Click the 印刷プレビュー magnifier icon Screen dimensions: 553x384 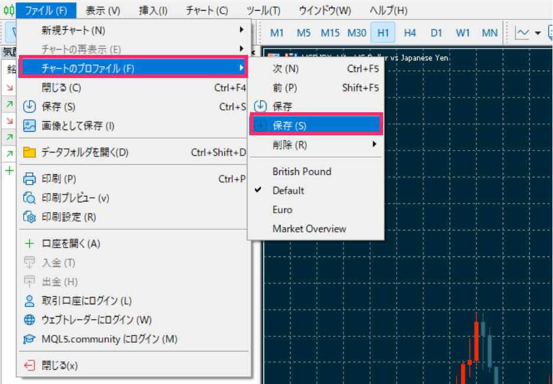pos(29,198)
